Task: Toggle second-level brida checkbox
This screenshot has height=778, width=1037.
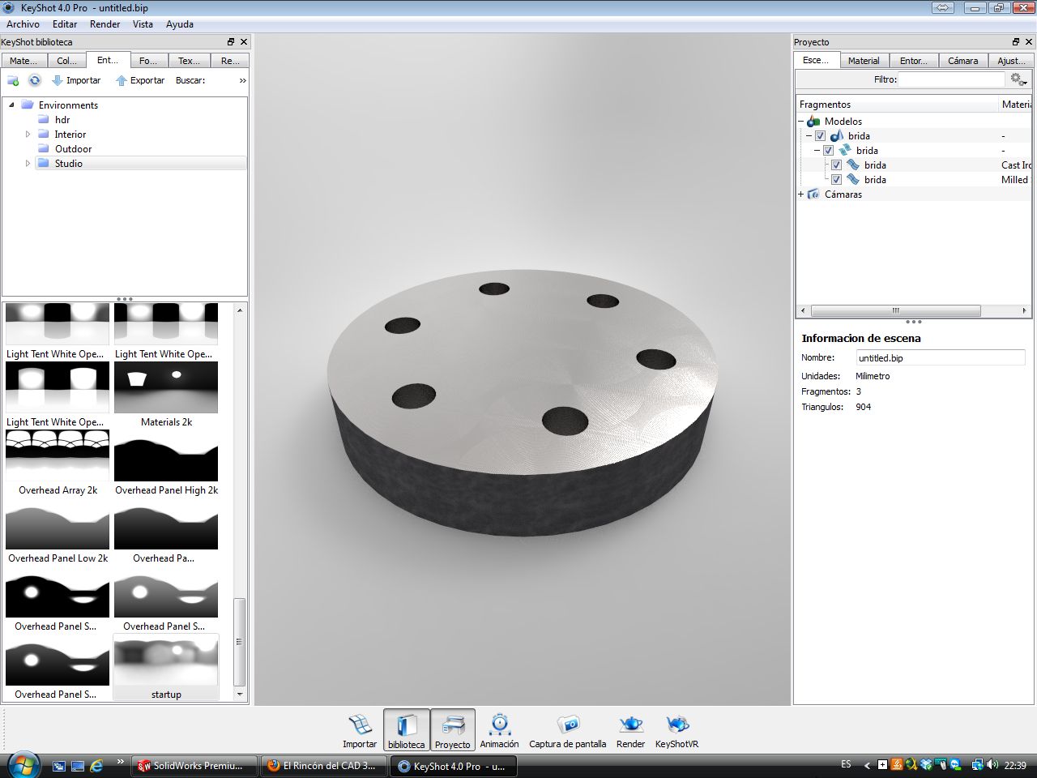Action: pyautogui.click(x=828, y=151)
